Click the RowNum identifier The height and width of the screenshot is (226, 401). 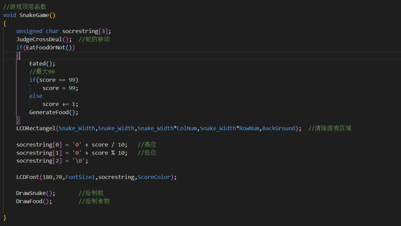[x=249, y=128]
